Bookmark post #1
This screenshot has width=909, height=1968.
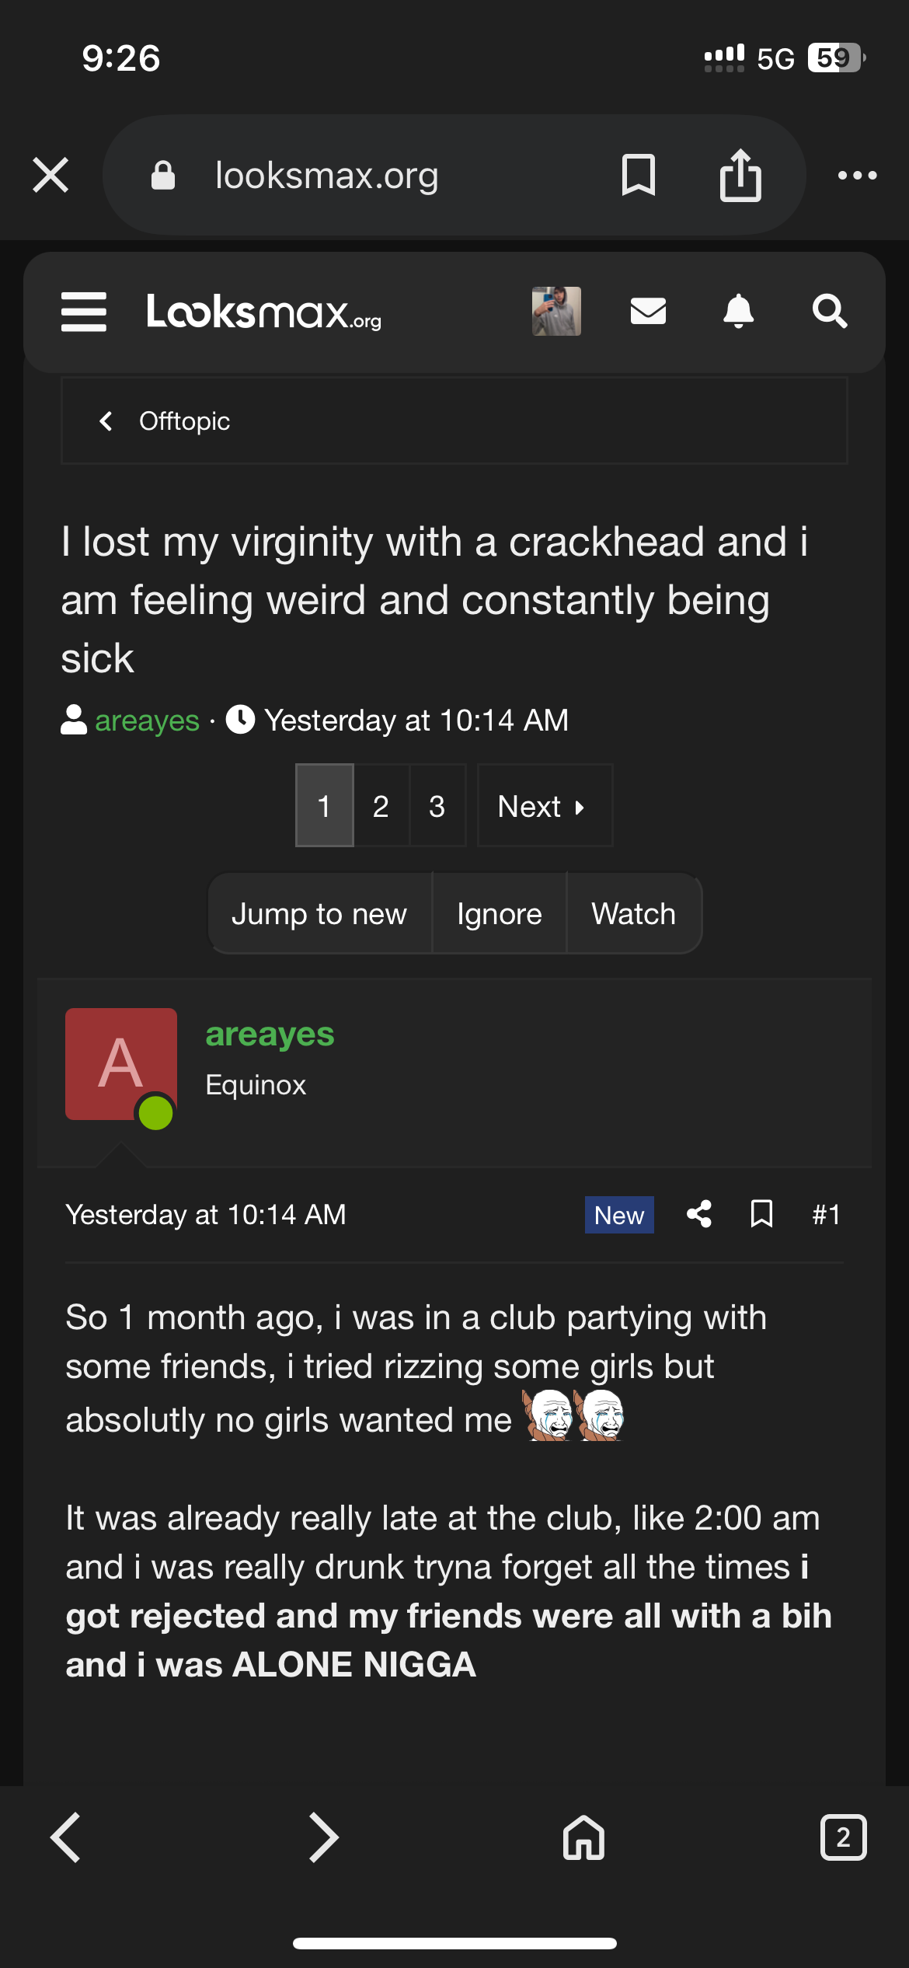point(761,1214)
